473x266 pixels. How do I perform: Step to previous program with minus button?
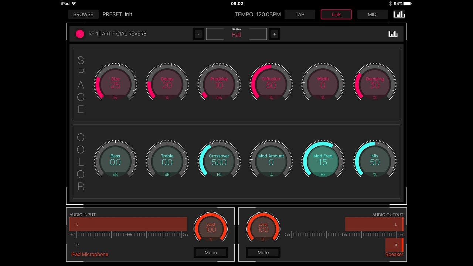[x=198, y=34]
